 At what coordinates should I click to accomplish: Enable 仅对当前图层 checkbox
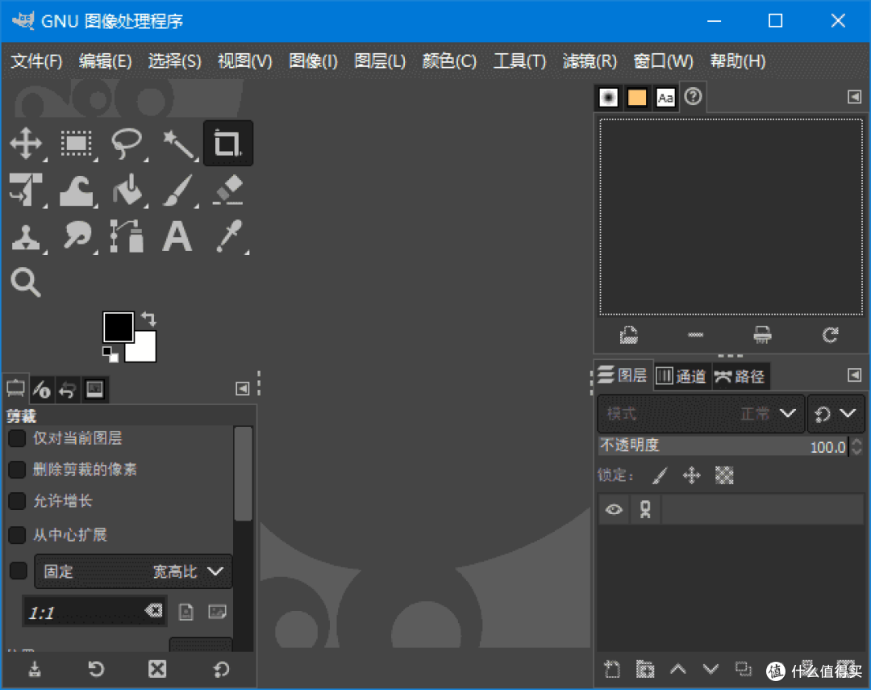click(17, 438)
